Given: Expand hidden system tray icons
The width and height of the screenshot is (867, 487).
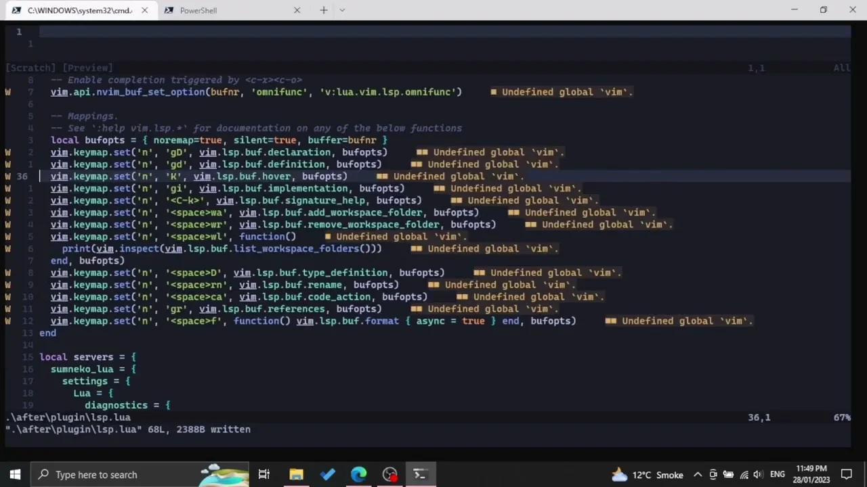Looking at the screenshot, I should tap(698, 474).
